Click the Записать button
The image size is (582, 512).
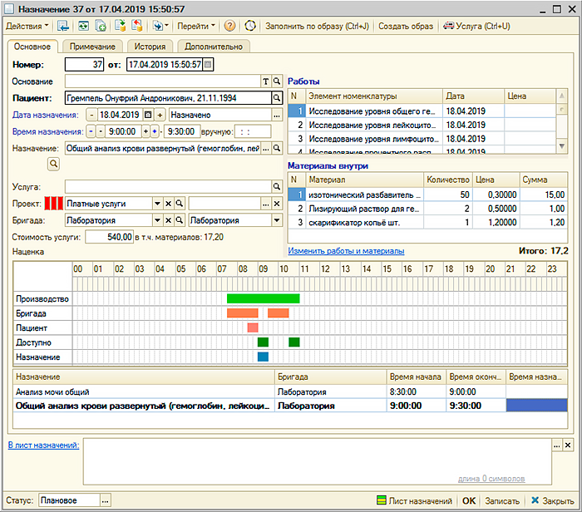point(502,500)
